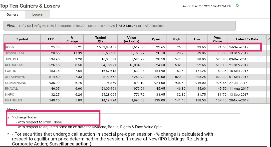Viewport: 271px width, 147px height.
Task: Click GRANULES ex date 20-Nov-2017
Action: [239, 100]
